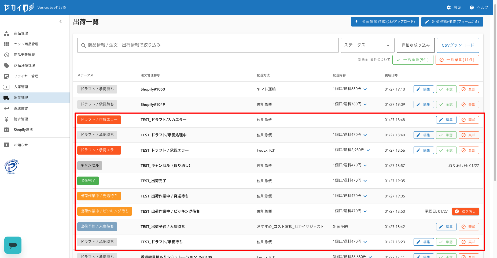Click the magnifier icon in search box
The width and height of the screenshot is (497, 258).
[83, 45]
